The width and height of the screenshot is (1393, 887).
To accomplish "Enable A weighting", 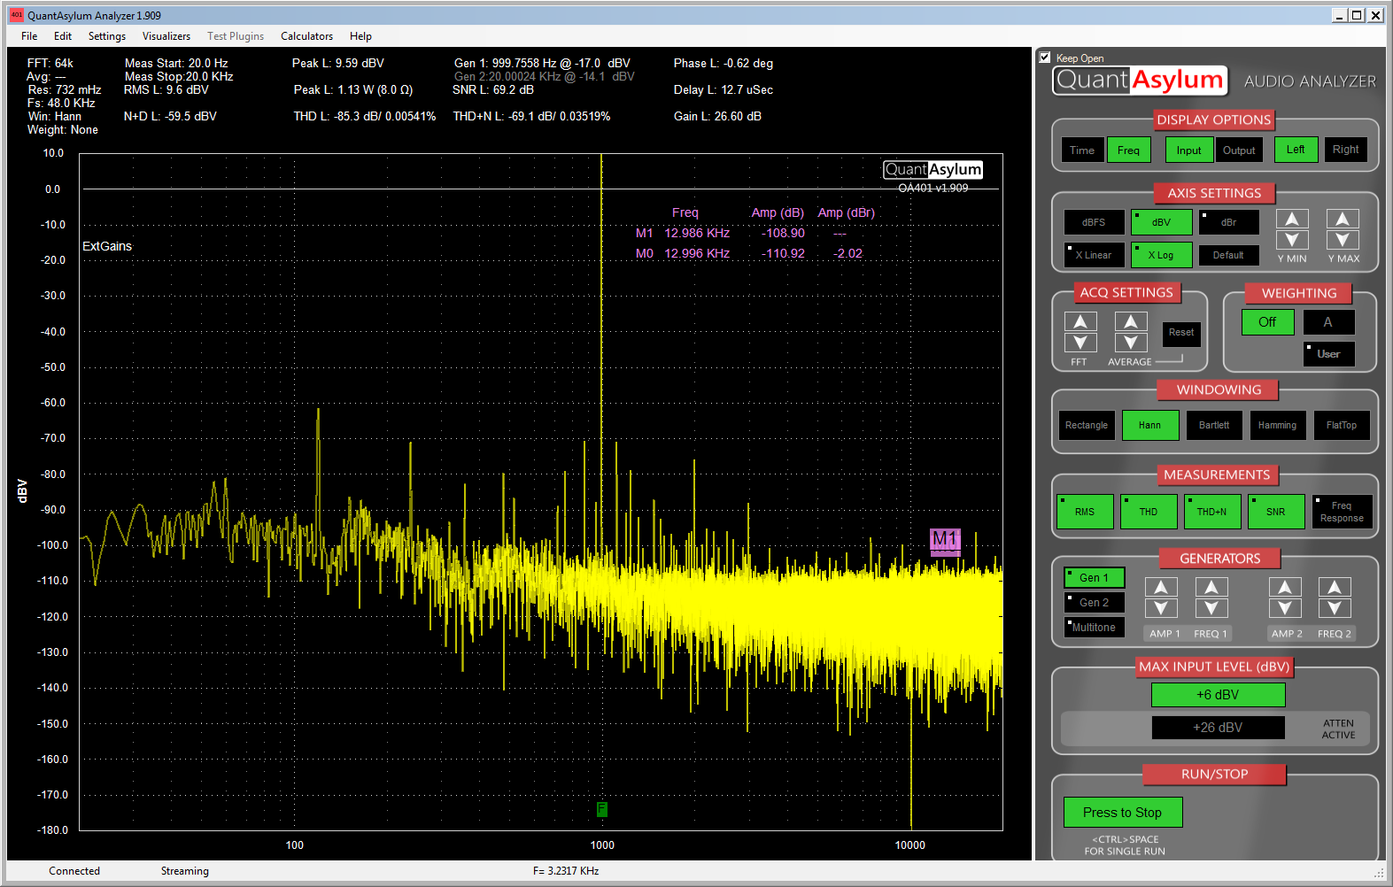I will pyautogui.click(x=1327, y=322).
